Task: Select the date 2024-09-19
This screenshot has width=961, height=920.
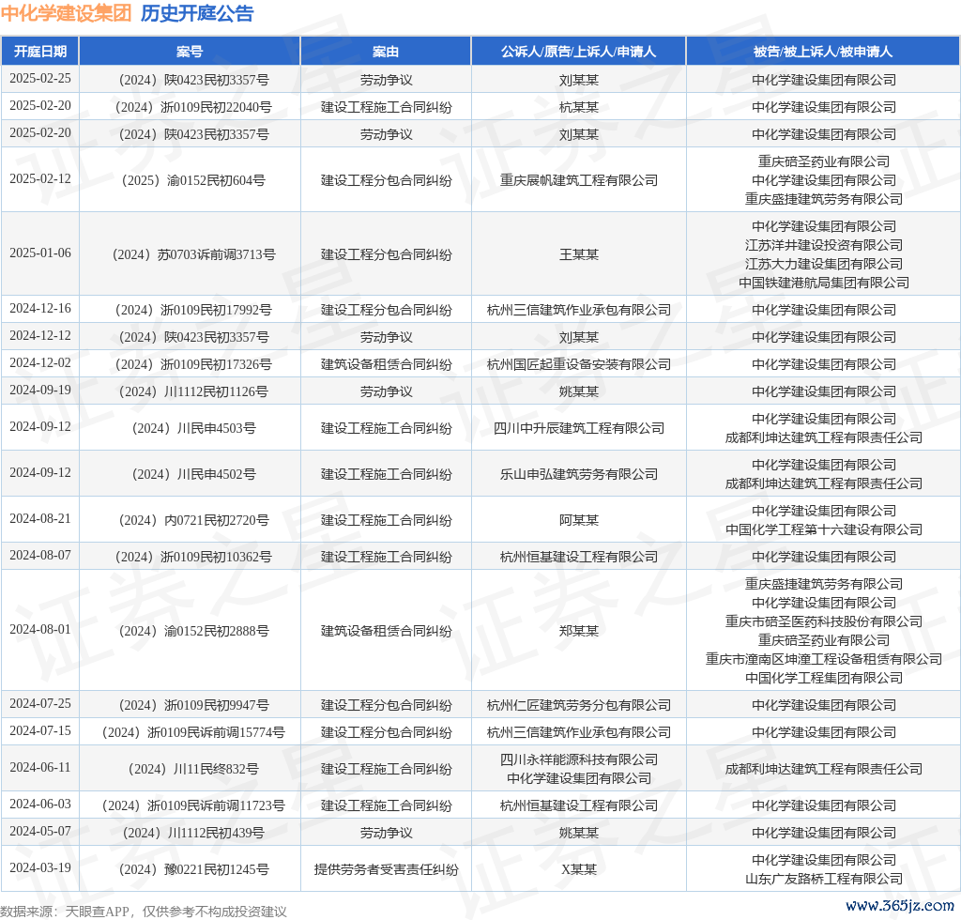Action: pyautogui.click(x=40, y=391)
